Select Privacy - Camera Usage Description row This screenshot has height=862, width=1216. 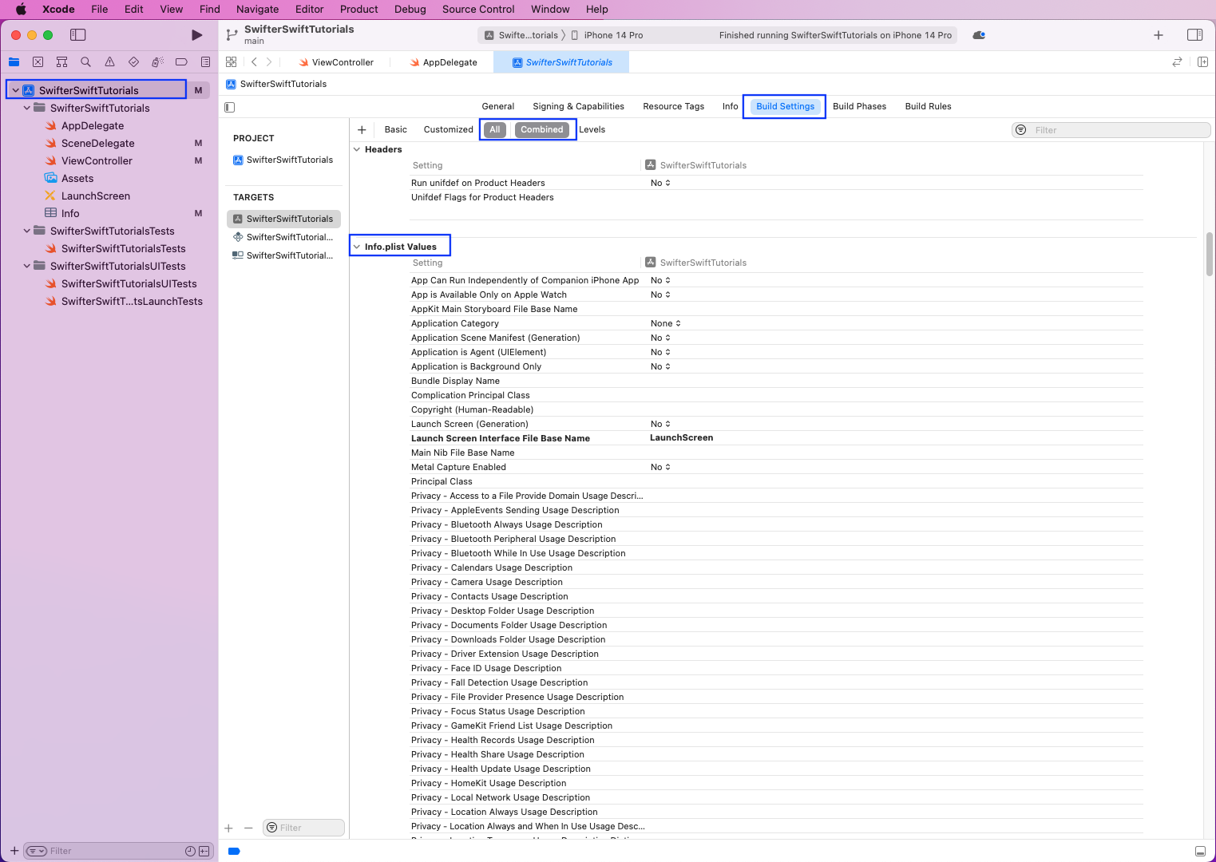click(776, 582)
